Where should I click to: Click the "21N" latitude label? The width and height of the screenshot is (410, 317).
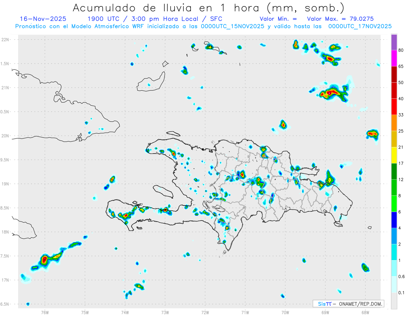[6, 88]
